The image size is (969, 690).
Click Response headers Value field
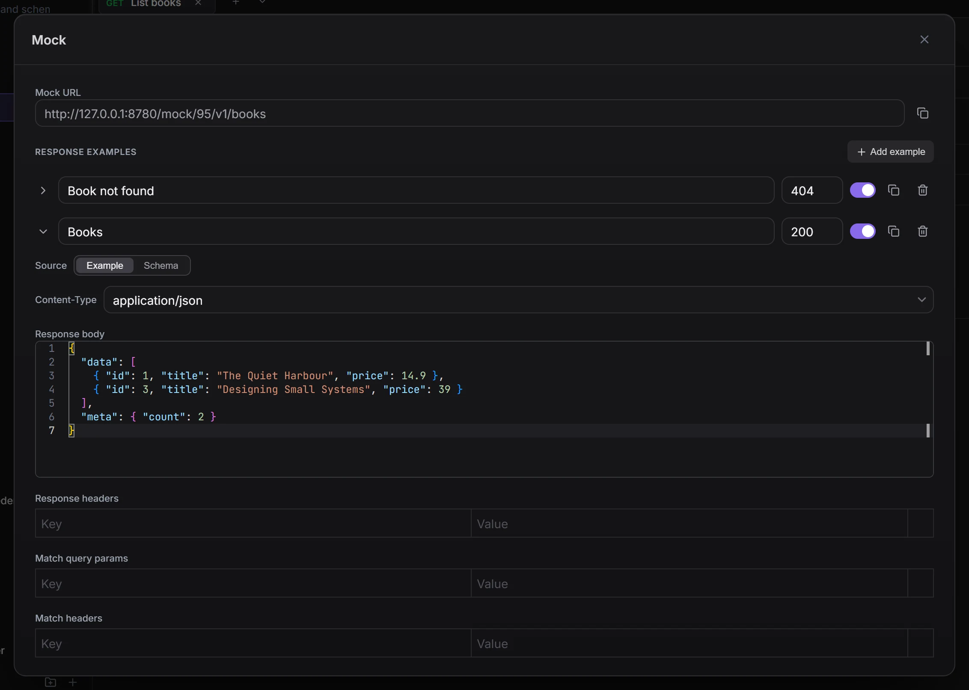tap(689, 523)
